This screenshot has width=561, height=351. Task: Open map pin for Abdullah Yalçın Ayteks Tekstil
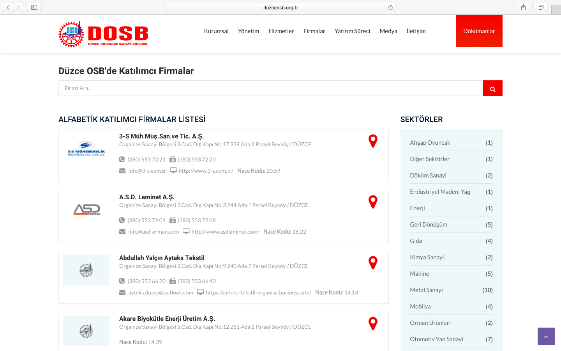click(x=373, y=263)
